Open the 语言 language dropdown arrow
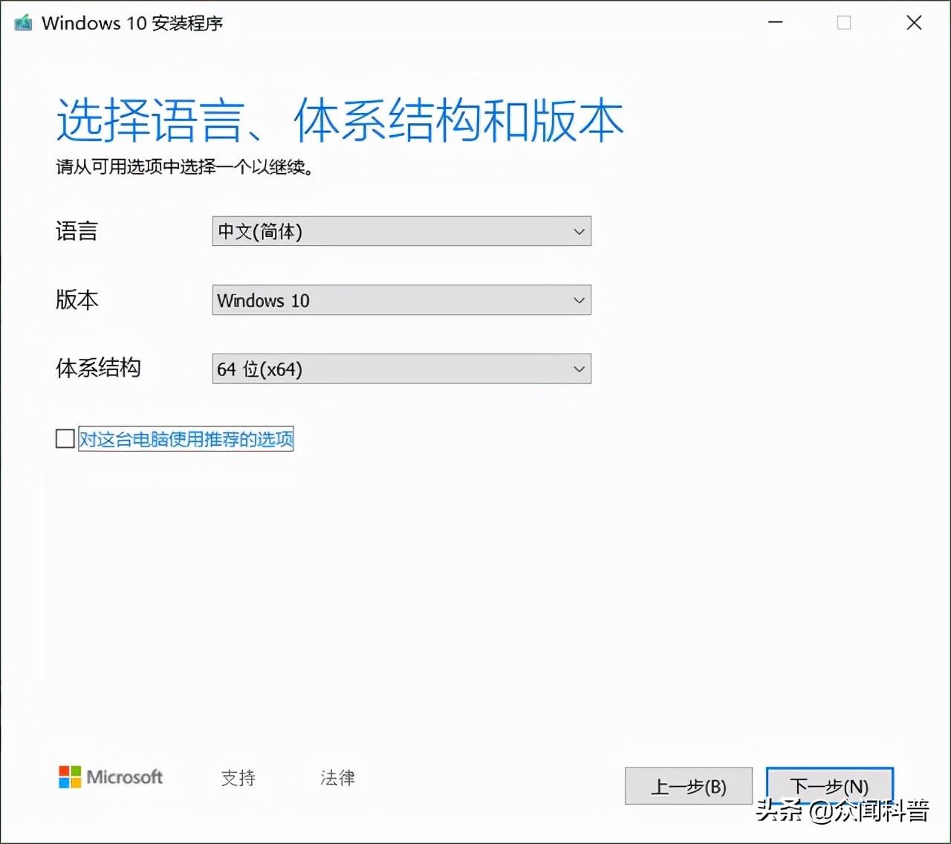 click(578, 231)
